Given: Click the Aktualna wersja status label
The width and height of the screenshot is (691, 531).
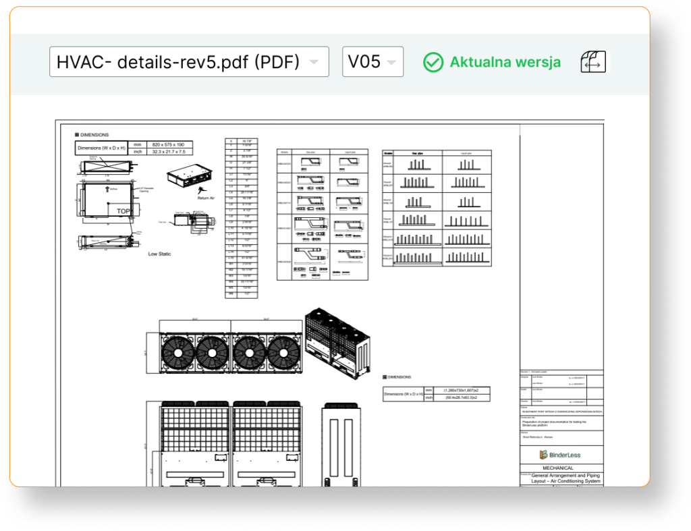Looking at the screenshot, I should tap(505, 62).
